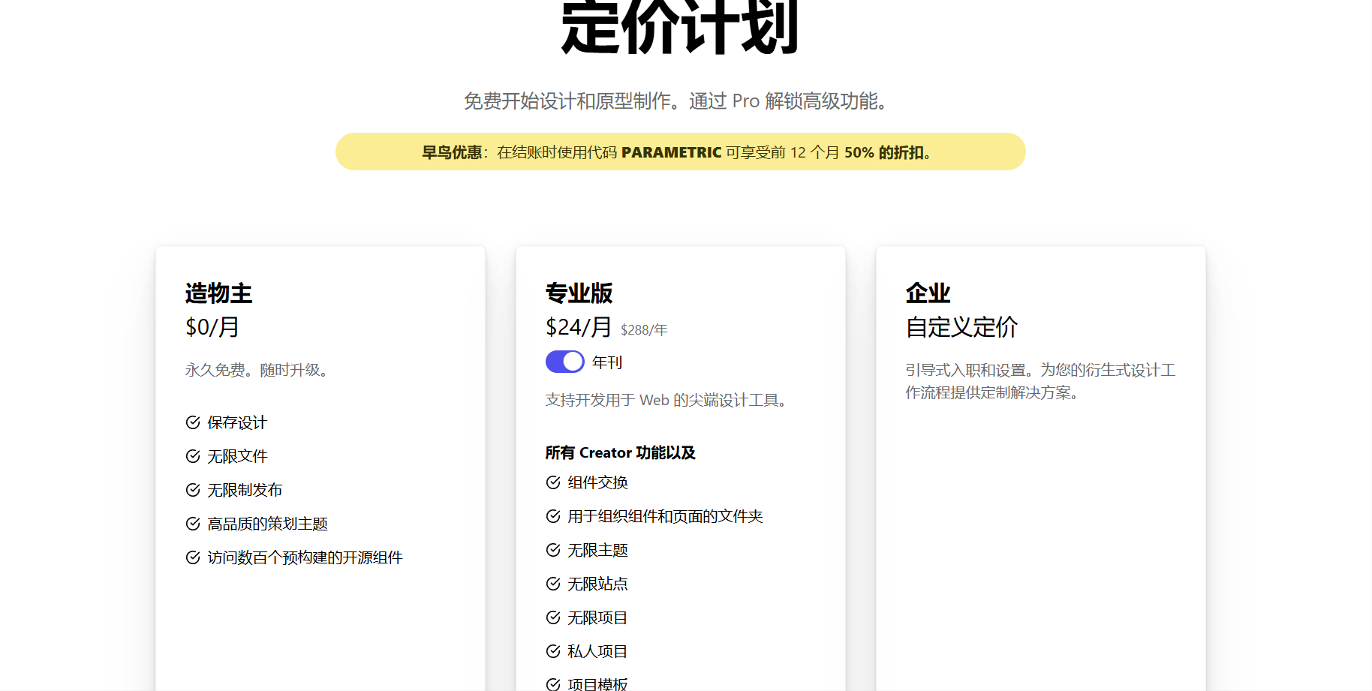Click the 保存设计 feature text
Viewport: 1372px width, 691px height.
click(x=237, y=422)
